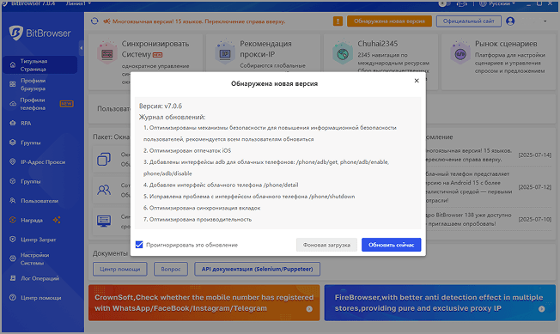560x334 pixels.
Task: Click the Обновить сейчас button
Action: coord(391,245)
